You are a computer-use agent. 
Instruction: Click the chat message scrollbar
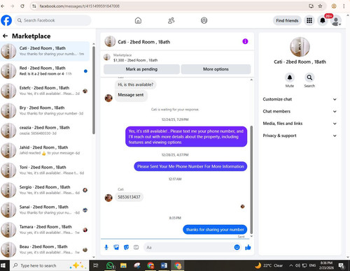(x=251, y=180)
